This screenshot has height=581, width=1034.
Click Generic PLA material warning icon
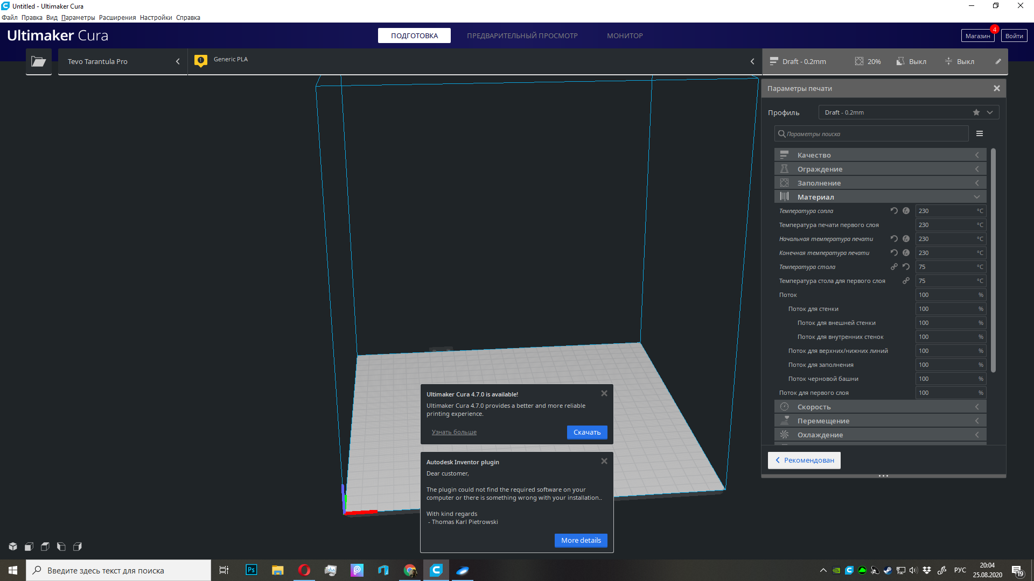point(201,60)
